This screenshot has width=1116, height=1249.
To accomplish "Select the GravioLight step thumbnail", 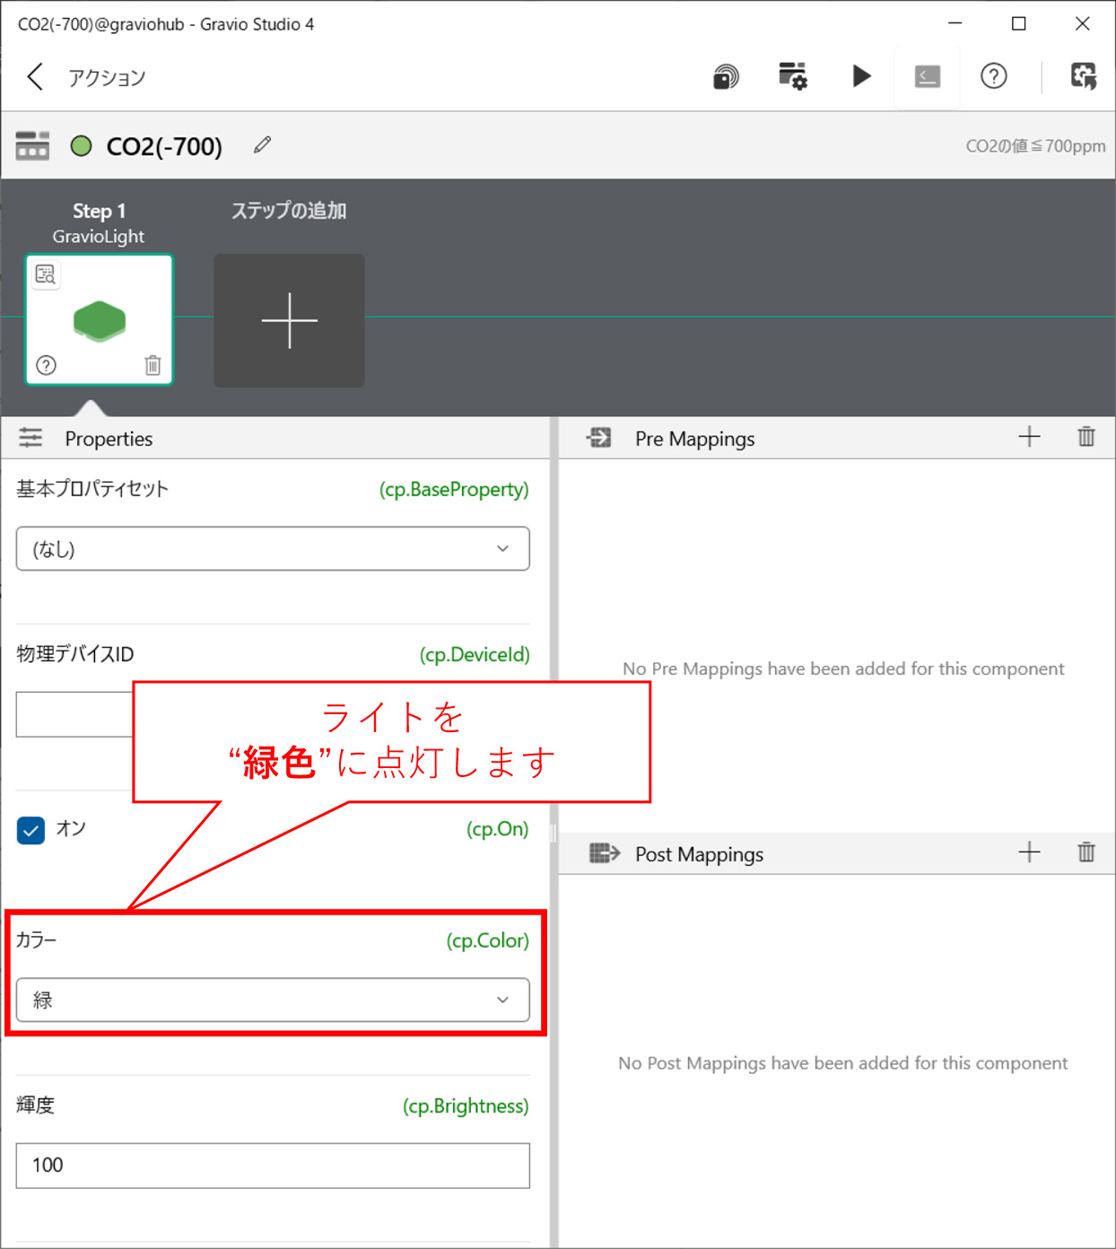I will click(99, 319).
